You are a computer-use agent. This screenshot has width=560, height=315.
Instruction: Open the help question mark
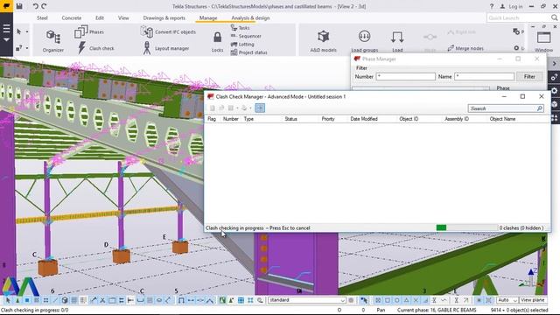pyautogui.click(x=492, y=6)
